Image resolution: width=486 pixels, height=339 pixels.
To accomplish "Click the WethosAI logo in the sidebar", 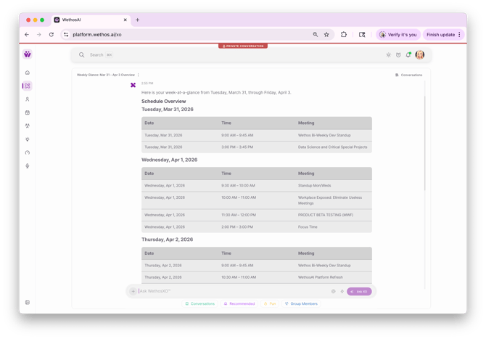I will [28, 54].
